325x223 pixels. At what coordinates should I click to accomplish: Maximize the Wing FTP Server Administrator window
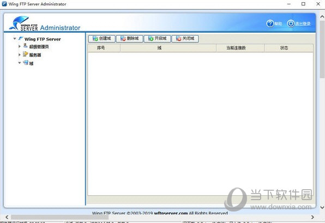point(303,4)
